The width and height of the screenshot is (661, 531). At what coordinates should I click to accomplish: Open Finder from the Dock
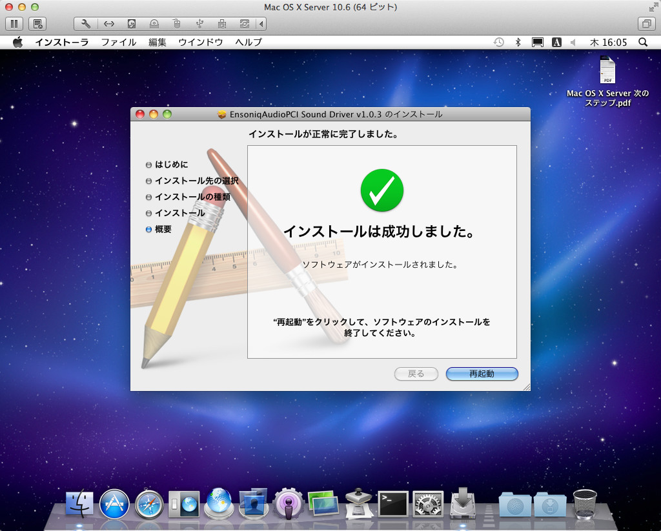pos(79,504)
